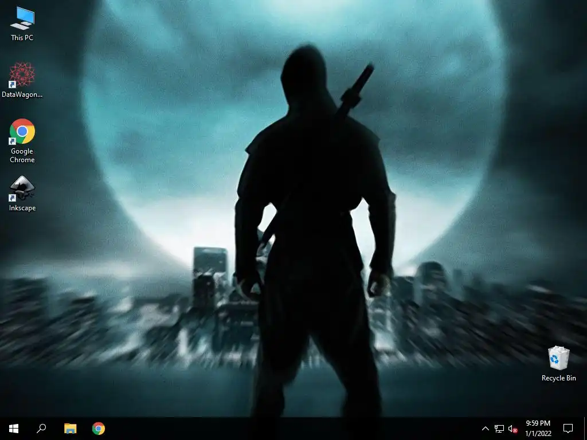Select the Google Chrome desktop shortcut

point(22,141)
